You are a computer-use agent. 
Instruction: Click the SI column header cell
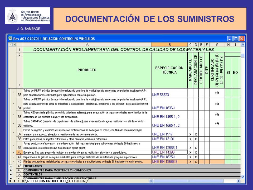[x=228, y=73]
